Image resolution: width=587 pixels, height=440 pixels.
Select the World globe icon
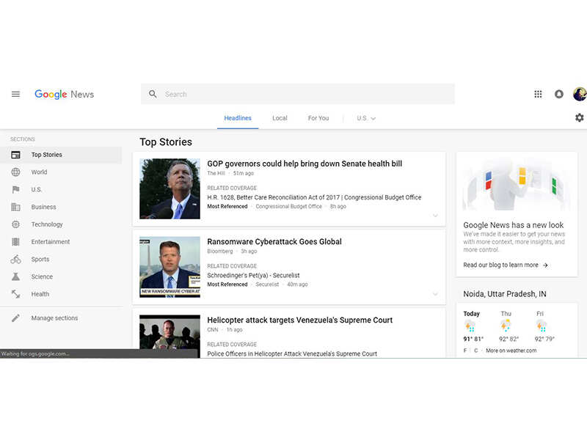pyautogui.click(x=15, y=172)
